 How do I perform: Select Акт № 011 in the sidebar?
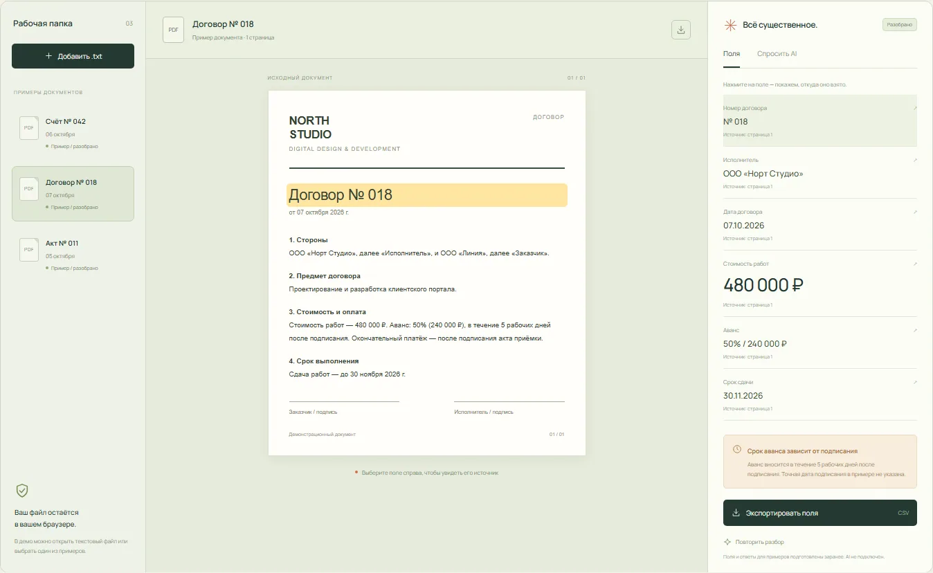pos(73,255)
